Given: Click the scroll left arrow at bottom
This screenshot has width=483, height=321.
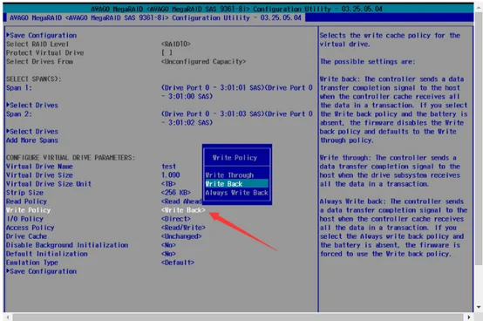Looking at the screenshot, I should click(x=8, y=317).
